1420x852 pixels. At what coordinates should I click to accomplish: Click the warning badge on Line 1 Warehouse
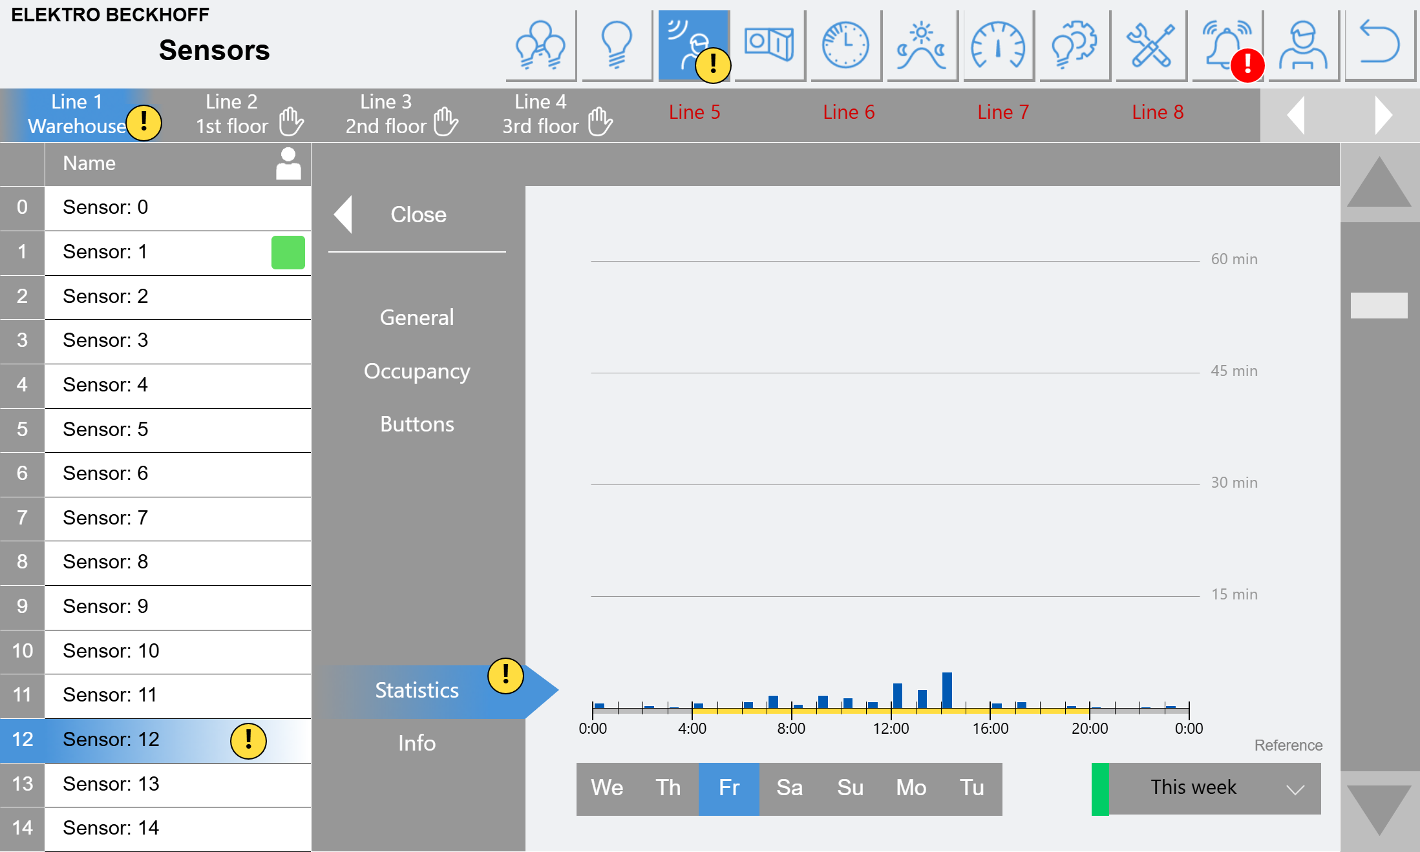143,123
